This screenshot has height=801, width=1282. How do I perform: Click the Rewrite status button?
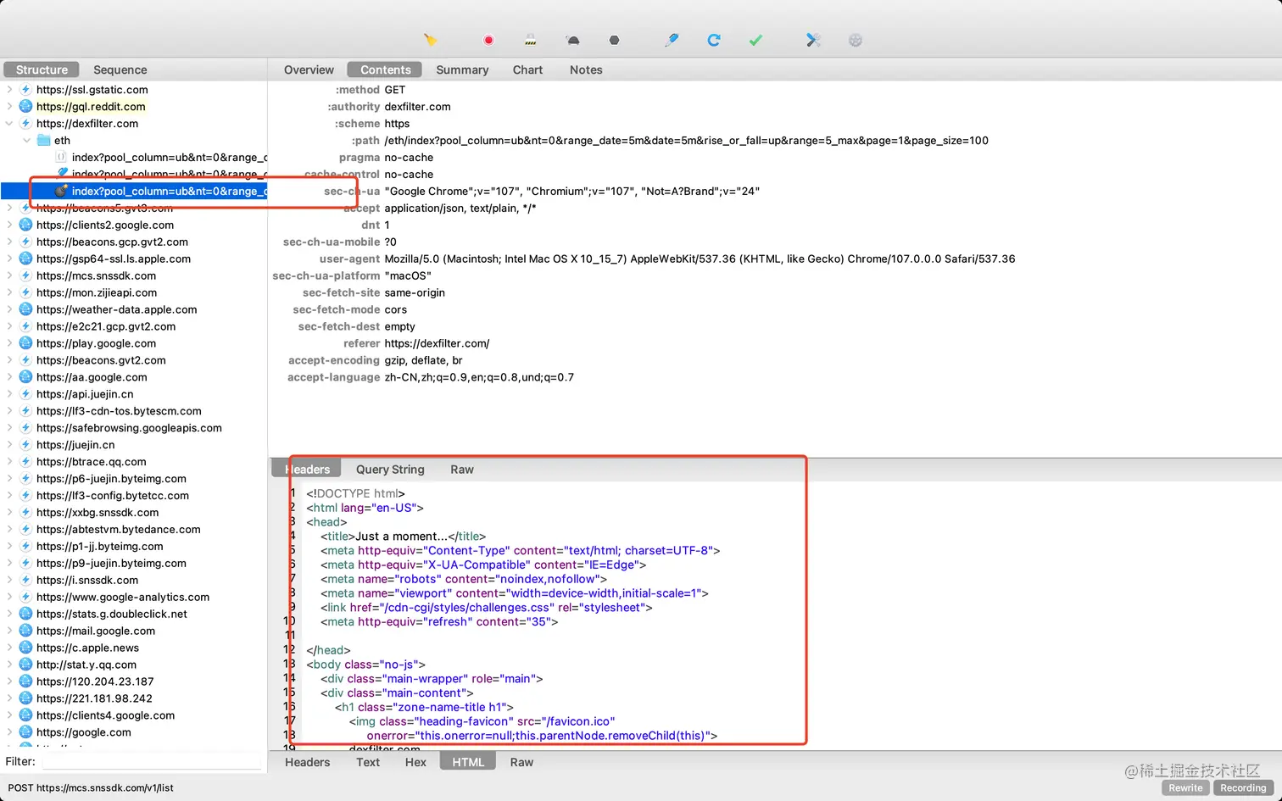[1185, 787]
